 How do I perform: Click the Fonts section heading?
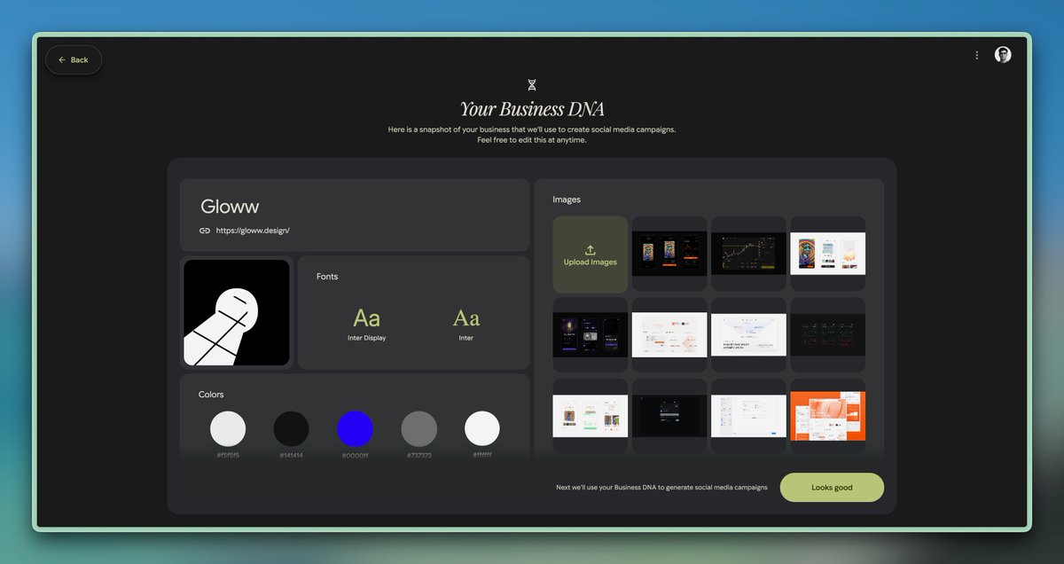click(327, 277)
